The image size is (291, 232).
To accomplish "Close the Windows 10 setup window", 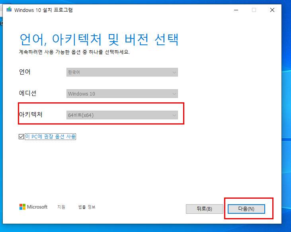I will (272, 10).
